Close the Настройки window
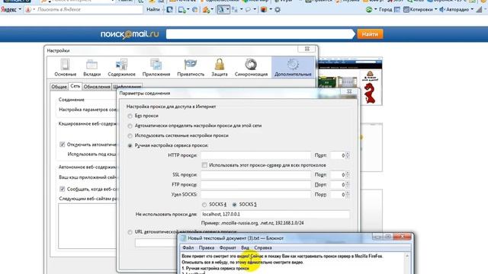Screen dimensions: 488x274 pyautogui.click(x=307, y=49)
